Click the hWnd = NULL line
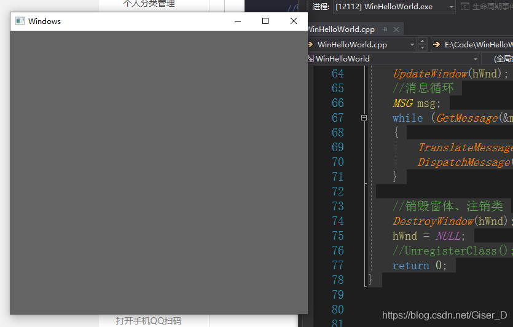The height and width of the screenshot is (327, 513). pyautogui.click(x=429, y=236)
